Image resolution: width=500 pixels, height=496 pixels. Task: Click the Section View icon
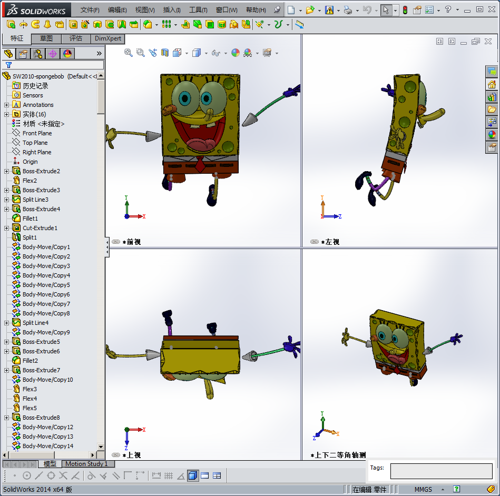coord(164,53)
